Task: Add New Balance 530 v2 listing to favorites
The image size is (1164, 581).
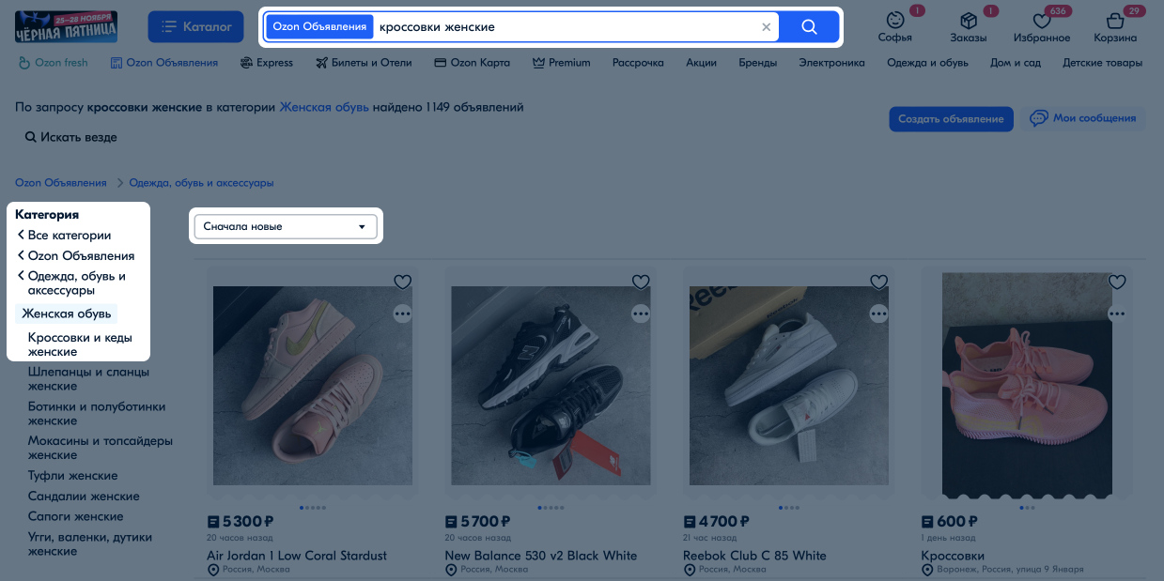Action: [x=641, y=282]
